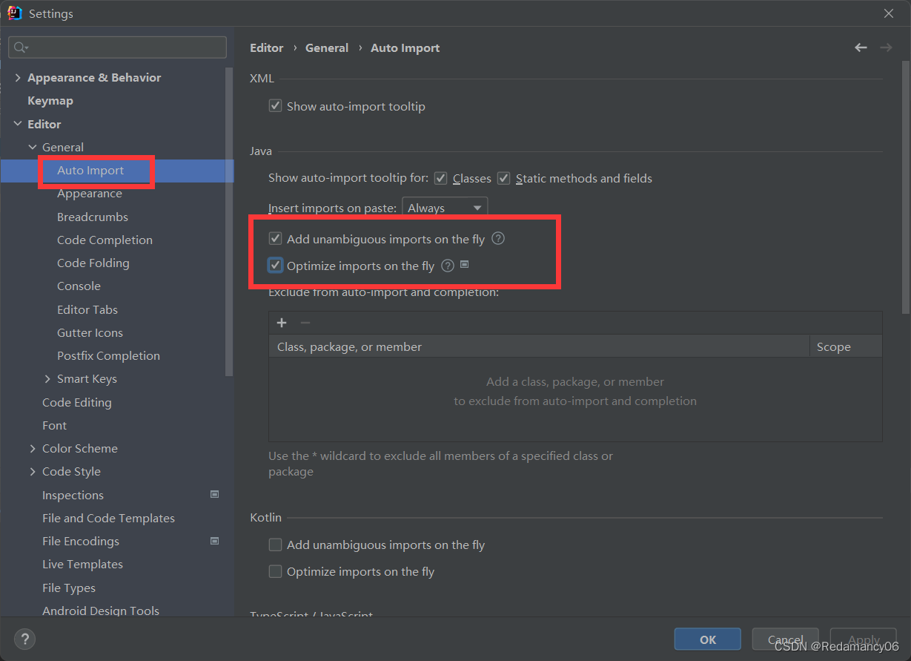The image size is (911, 661).
Task: Expand Code Style tree node
Action: [33, 471]
